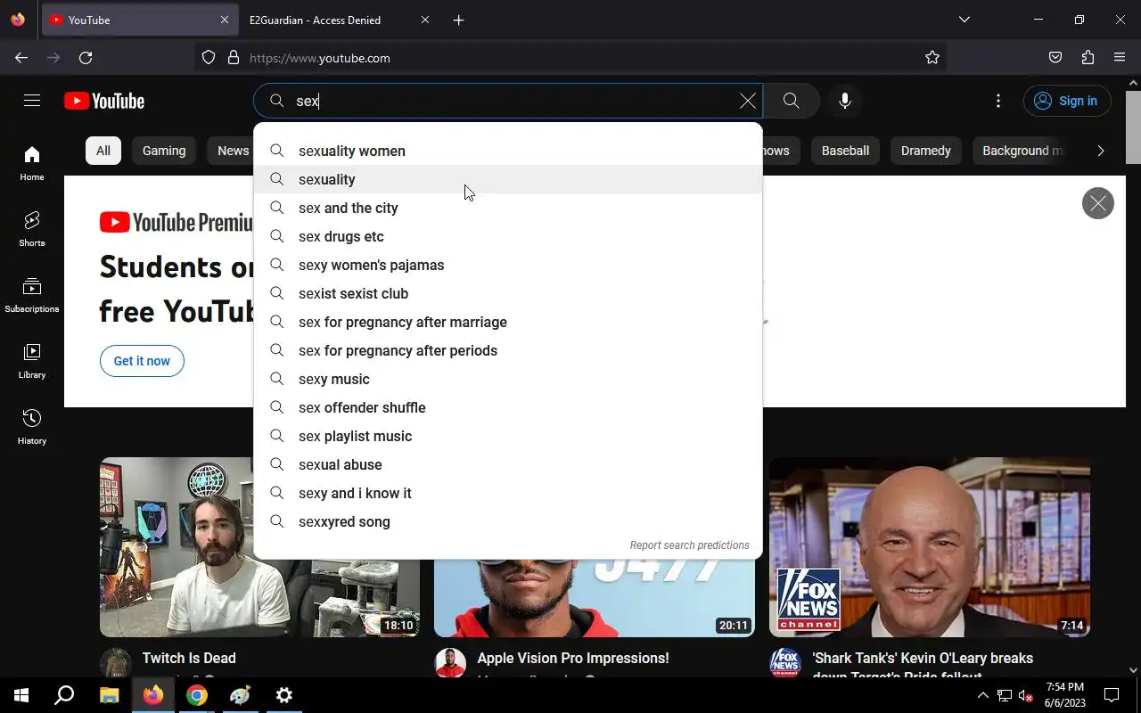Open File Explorer from taskbar
This screenshot has width=1141, height=713.
click(109, 695)
